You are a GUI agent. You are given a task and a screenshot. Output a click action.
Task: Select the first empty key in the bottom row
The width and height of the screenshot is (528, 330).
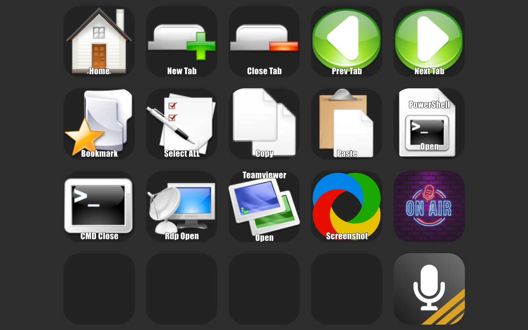pos(99,289)
